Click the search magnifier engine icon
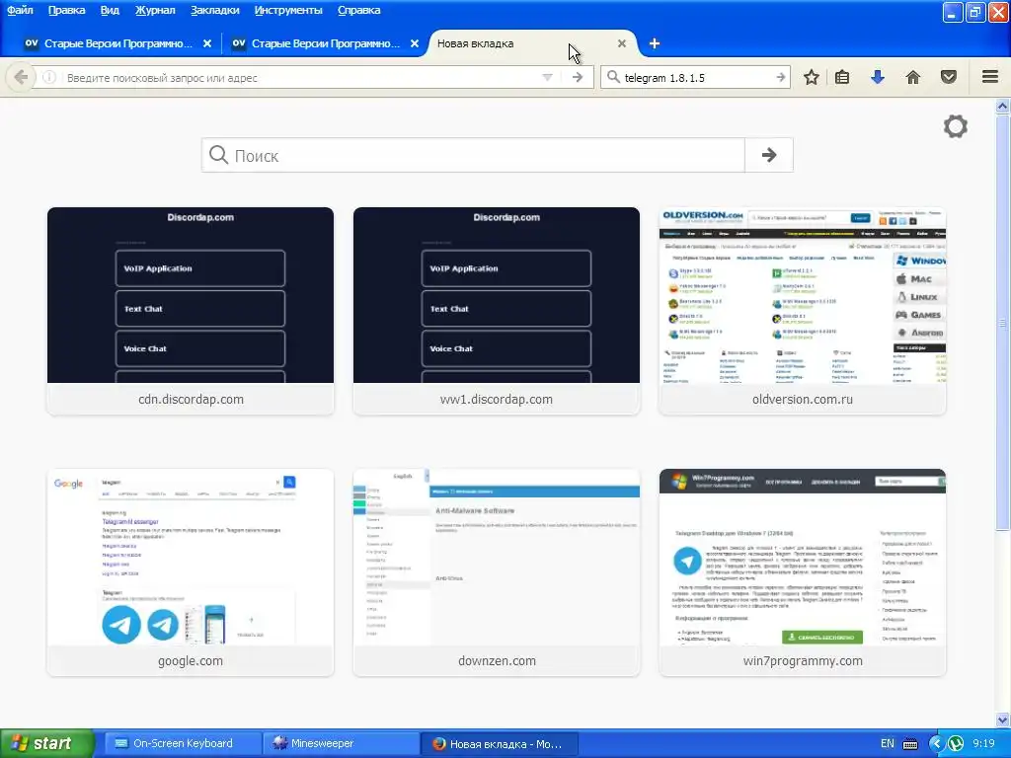This screenshot has width=1011, height=758. click(x=613, y=77)
